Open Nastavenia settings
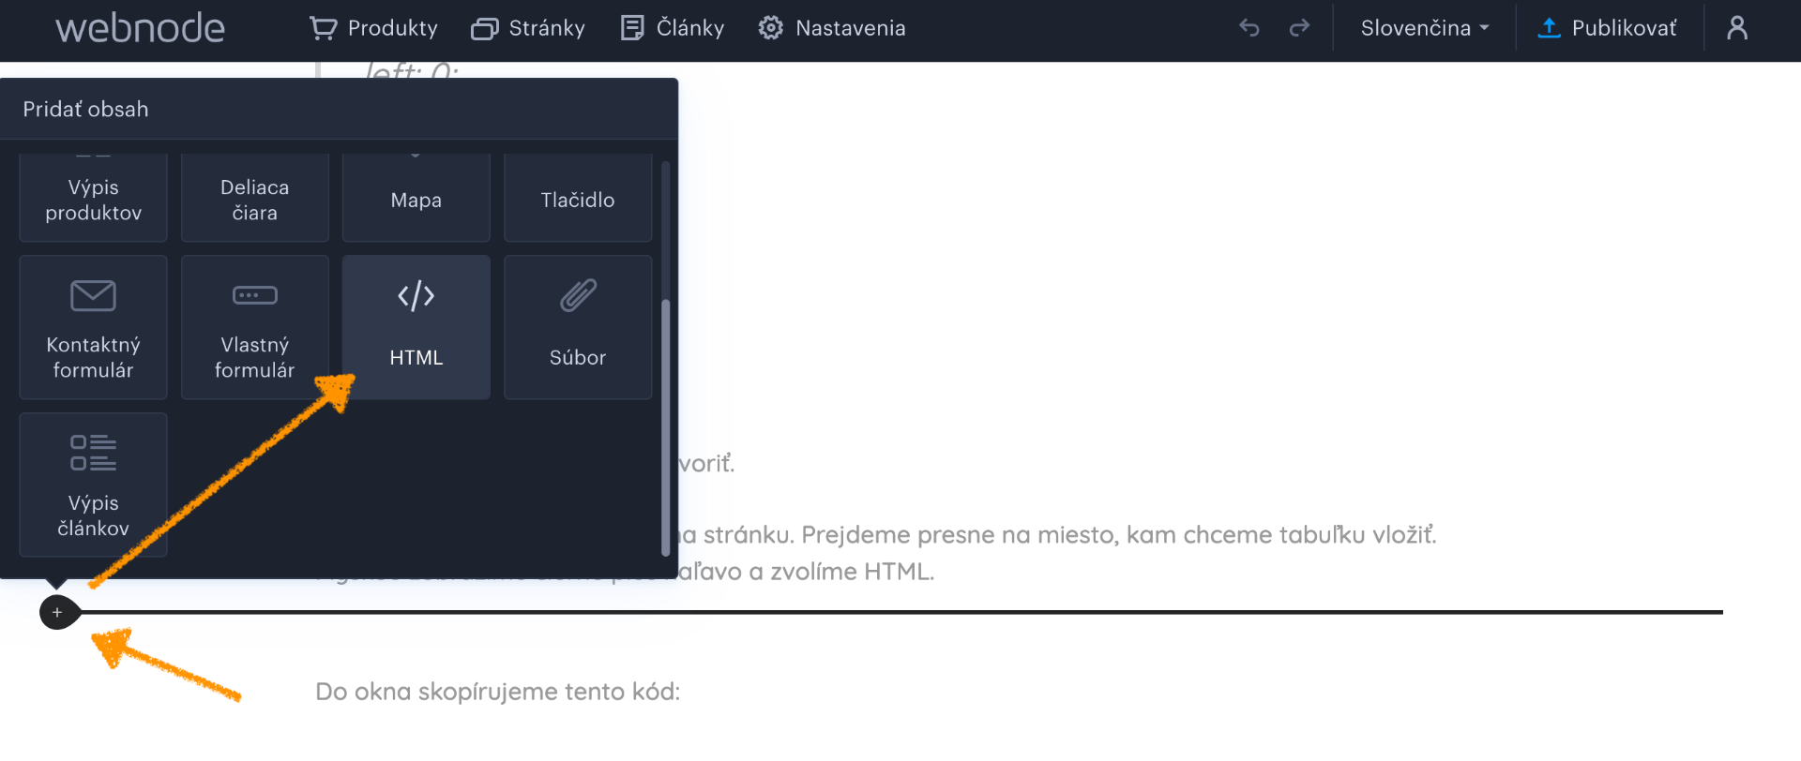 tap(832, 28)
